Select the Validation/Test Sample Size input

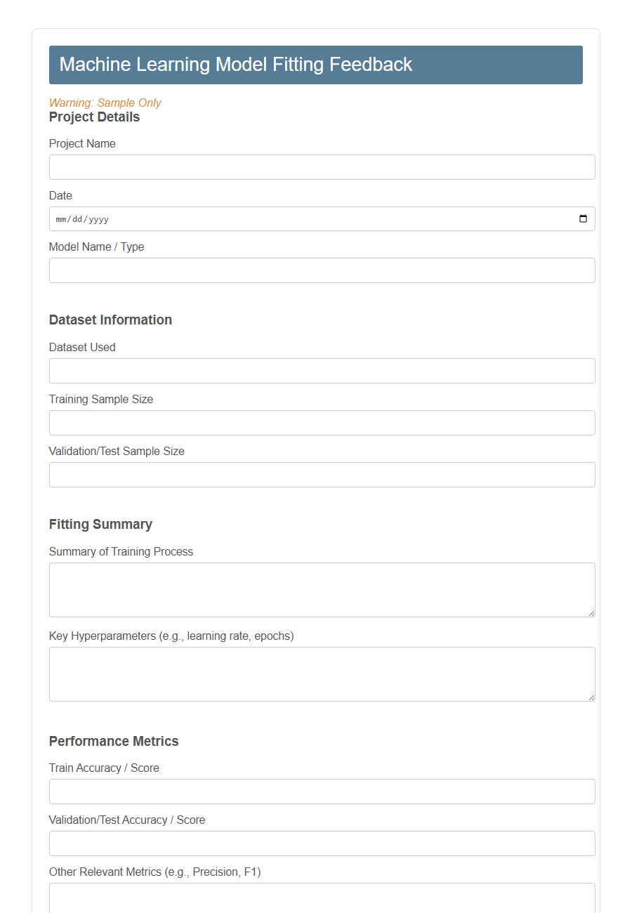pos(322,474)
